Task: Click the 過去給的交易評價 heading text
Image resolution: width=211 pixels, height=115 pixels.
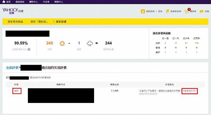Action: (54, 68)
